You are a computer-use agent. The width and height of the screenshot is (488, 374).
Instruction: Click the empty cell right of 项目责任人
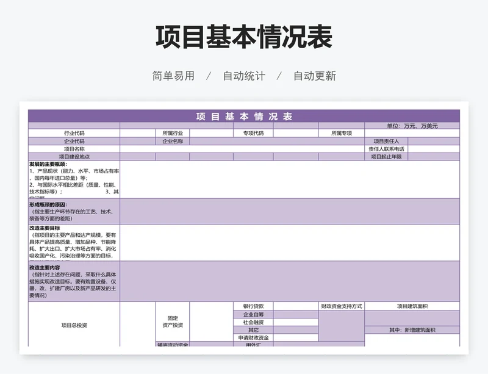pos(434,141)
